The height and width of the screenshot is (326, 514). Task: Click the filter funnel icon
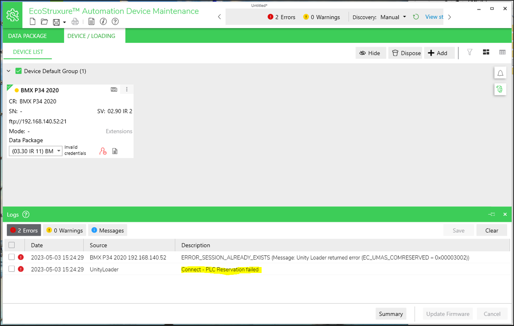tap(470, 52)
